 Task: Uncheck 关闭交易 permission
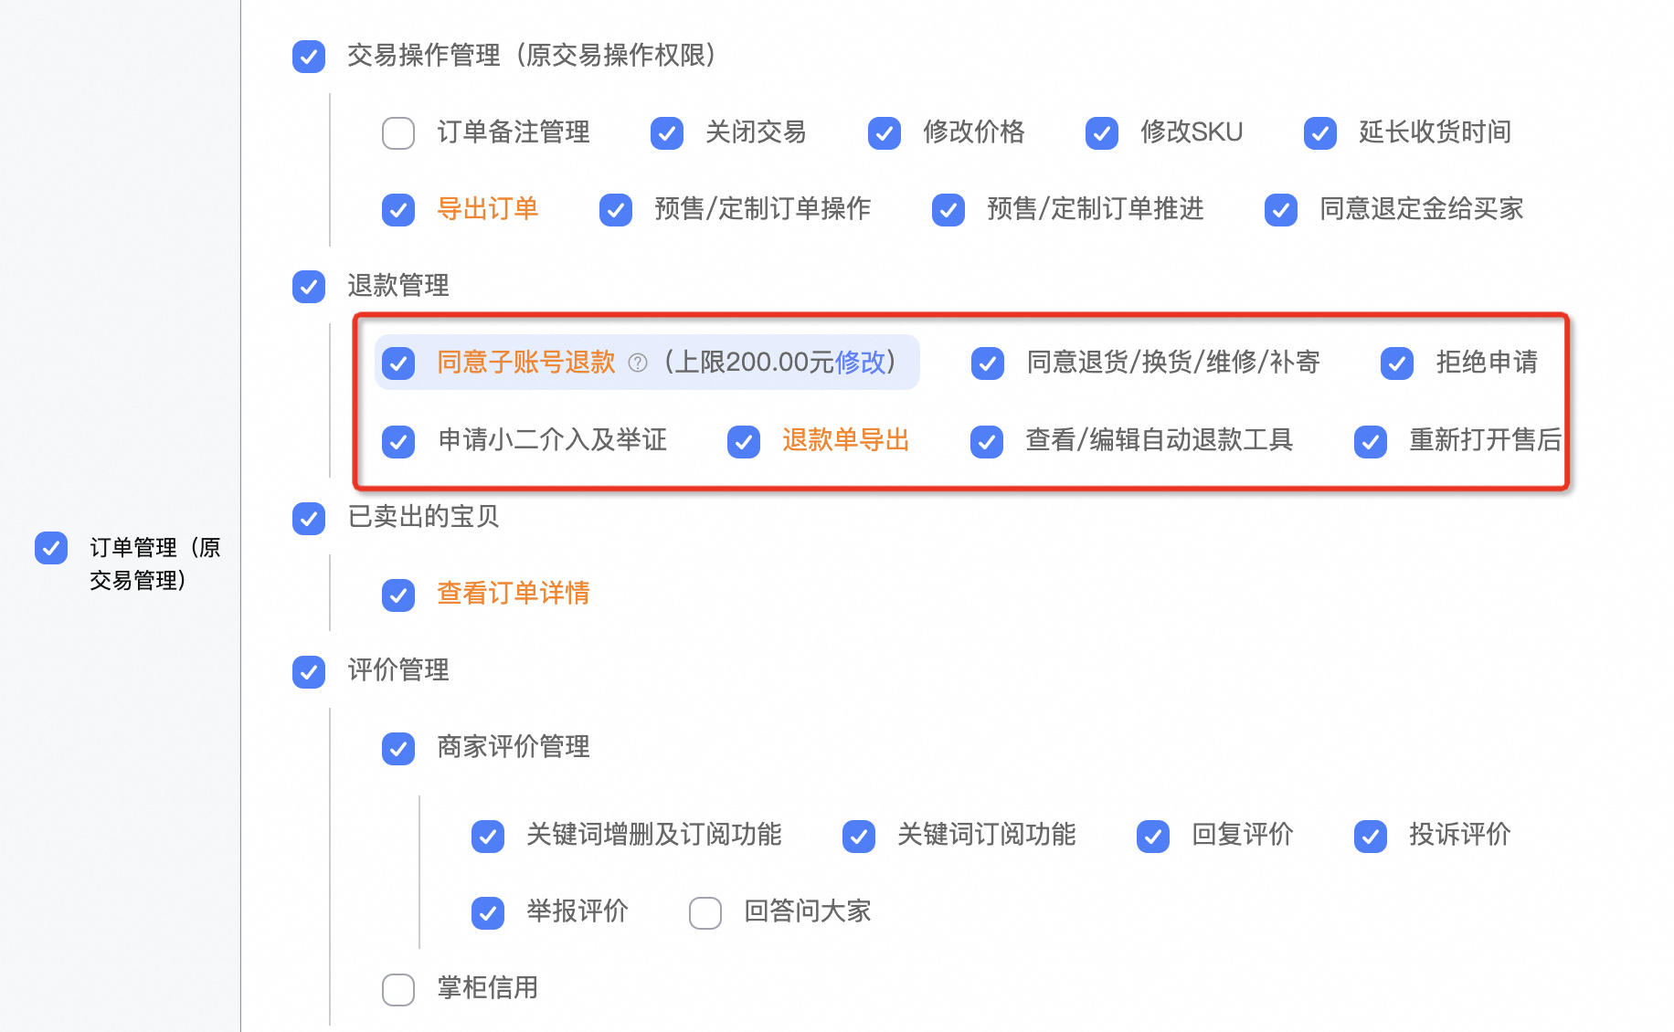(667, 133)
